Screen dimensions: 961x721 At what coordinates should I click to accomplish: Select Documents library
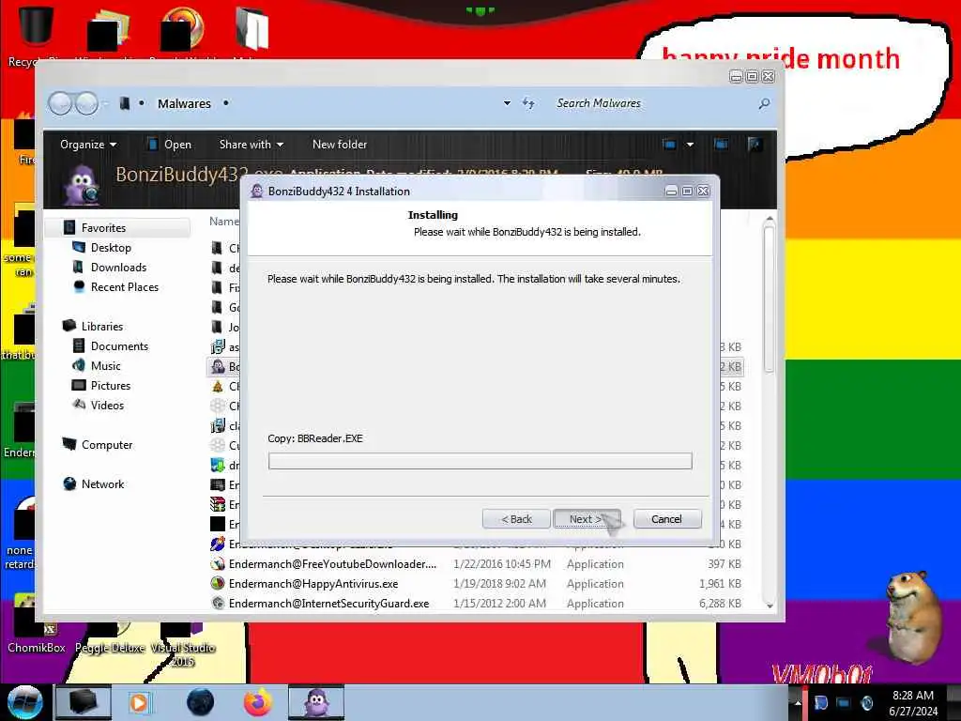pyautogui.click(x=119, y=345)
